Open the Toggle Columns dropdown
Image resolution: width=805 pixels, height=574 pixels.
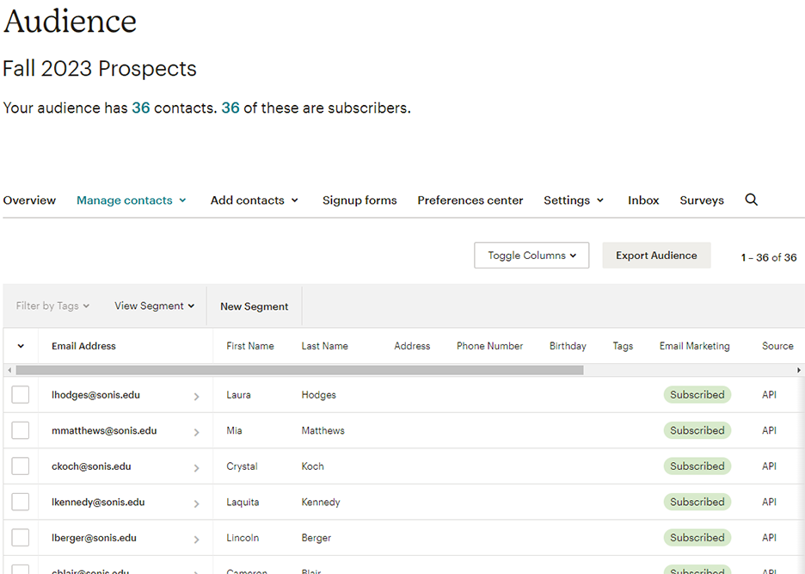(531, 255)
